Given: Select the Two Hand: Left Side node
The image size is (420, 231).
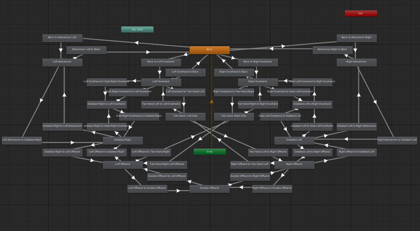Looking at the screenshot, I should tap(185, 116).
